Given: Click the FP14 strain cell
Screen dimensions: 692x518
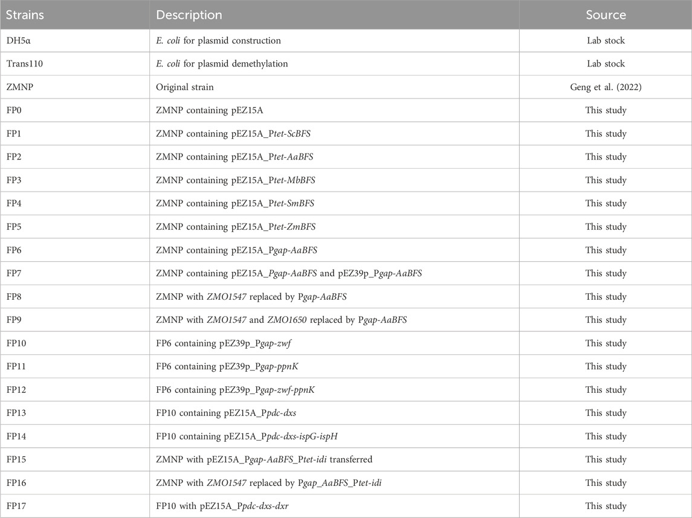Looking at the screenshot, I should pos(74,436).
